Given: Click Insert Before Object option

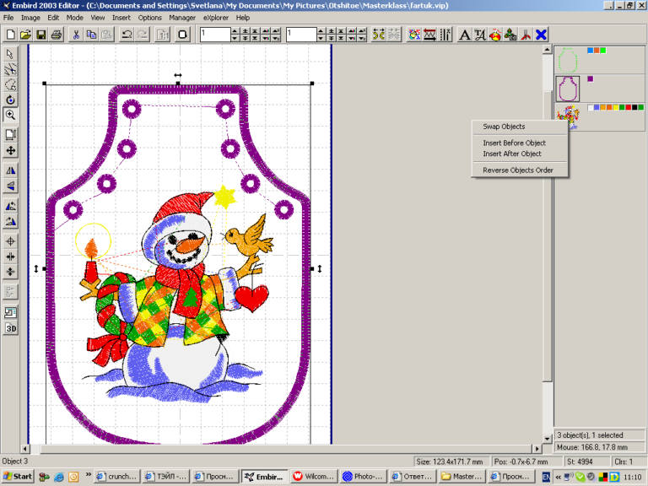Looking at the screenshot, I should [514, 143].
